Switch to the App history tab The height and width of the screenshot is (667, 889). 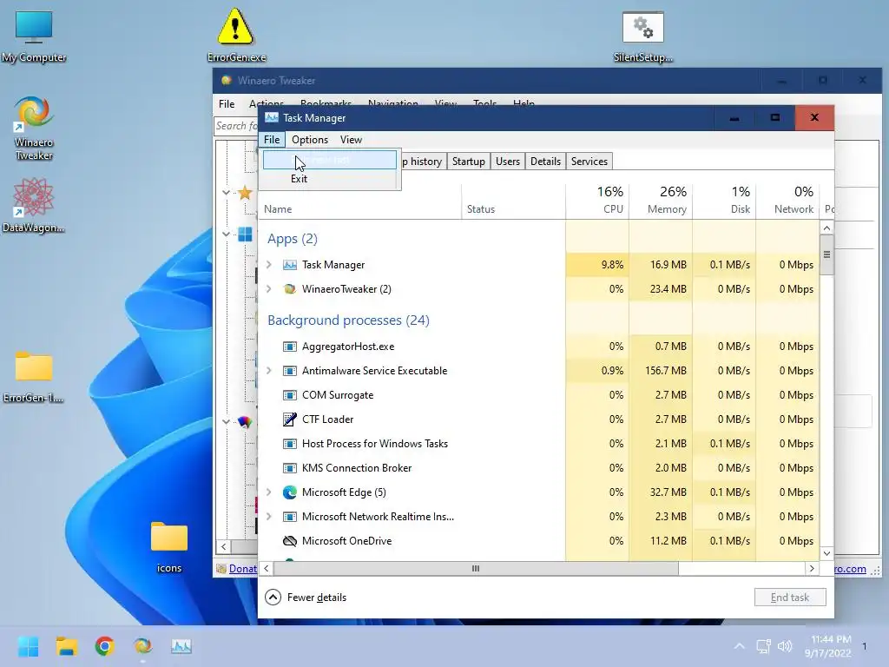pyautogui.click(x=424, y=161)
